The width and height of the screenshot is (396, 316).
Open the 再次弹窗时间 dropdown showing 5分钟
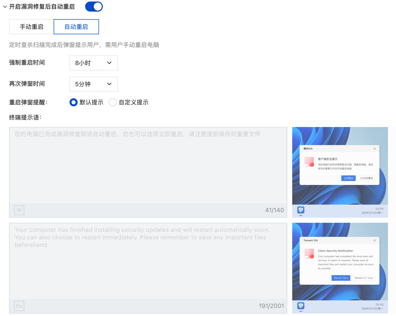(93, 84)
